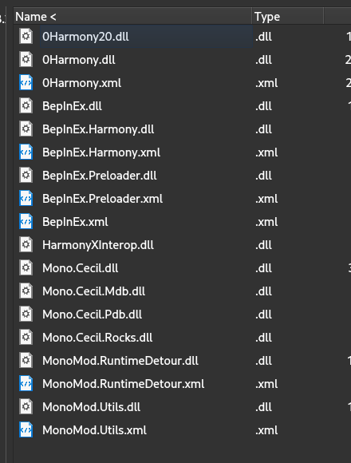Image resolution: width=351 pixels, height=463 pixels.
Task: Click the Mono.Cecil.dll gear icon
Action: (26, 267)
